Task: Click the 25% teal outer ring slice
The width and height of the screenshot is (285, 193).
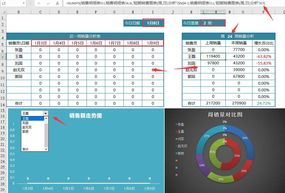Action: click(x=207, y=136)
